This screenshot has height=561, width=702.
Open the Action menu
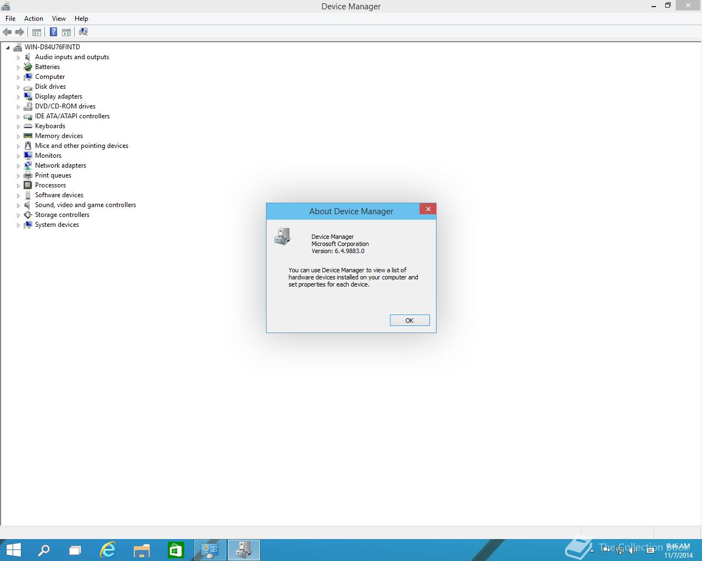coord(33,19)
